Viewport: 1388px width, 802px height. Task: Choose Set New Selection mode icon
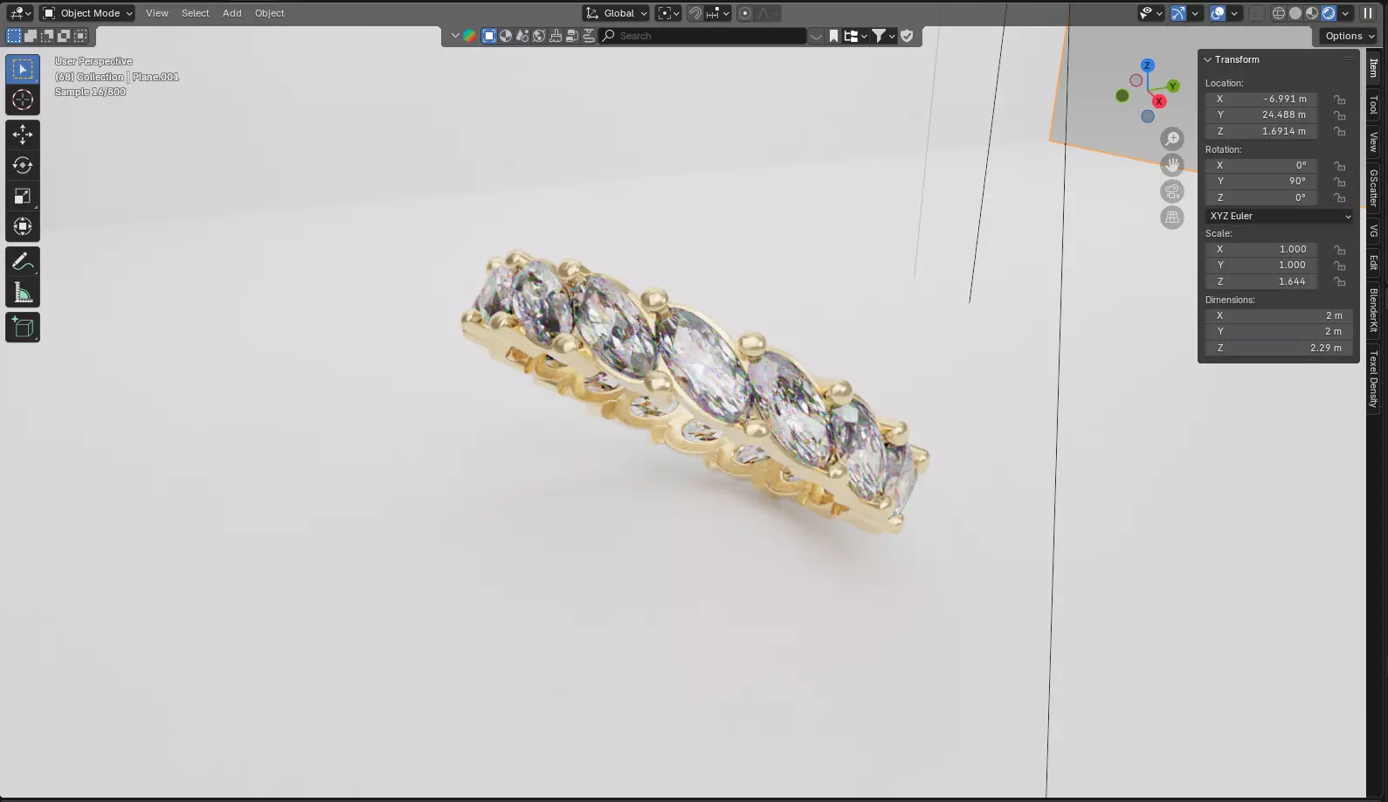(x=14, y=36)
